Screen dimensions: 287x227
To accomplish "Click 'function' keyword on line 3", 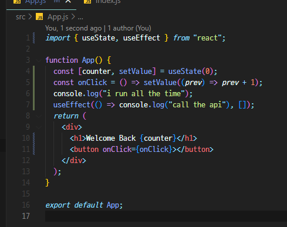I will [62, 60].
